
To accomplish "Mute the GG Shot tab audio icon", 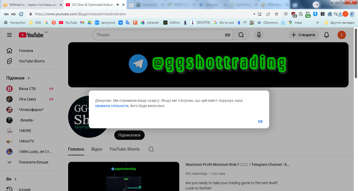I will coord(118,5).
